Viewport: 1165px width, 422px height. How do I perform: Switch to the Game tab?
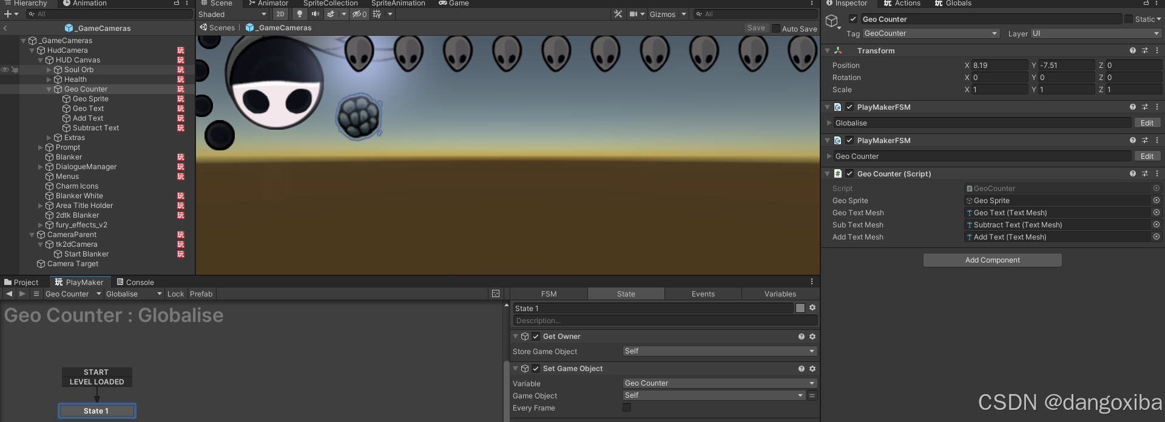[454, 3]
